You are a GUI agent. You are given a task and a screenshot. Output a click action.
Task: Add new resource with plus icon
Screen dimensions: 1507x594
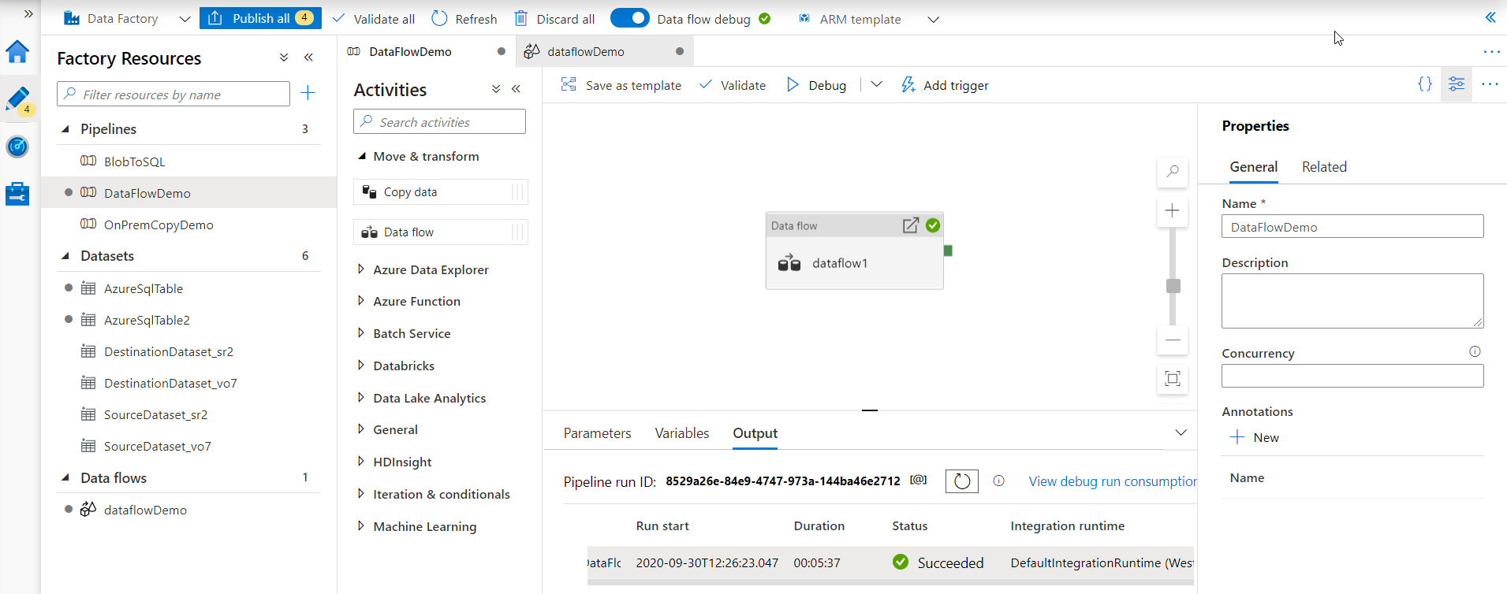[308, 94]
